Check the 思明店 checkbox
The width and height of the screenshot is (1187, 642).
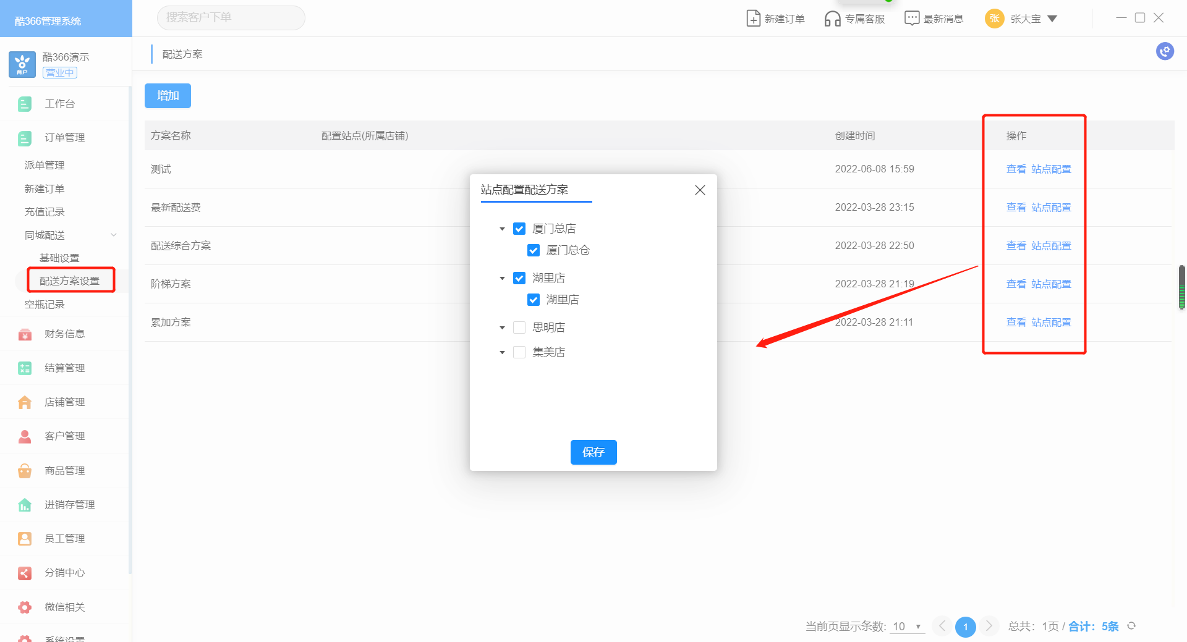tap(519, 327)
